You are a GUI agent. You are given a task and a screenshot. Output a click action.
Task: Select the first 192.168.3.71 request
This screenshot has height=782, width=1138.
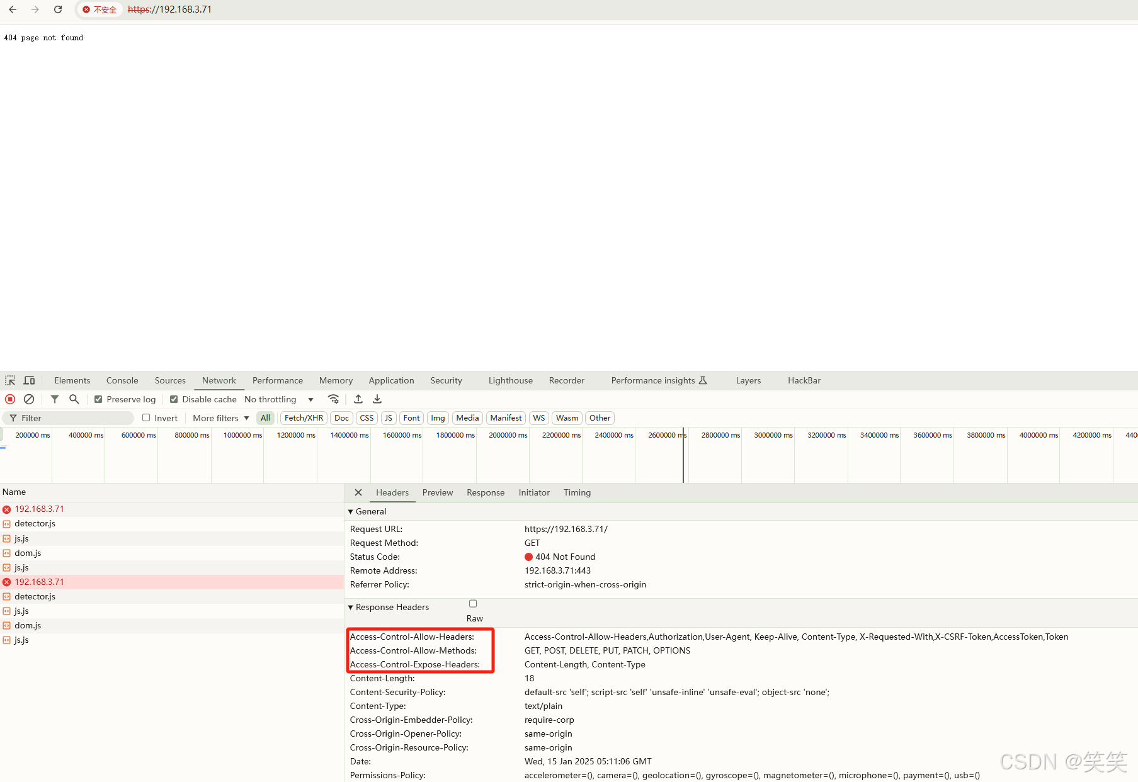pyautogui.click(x=171, y=509)
